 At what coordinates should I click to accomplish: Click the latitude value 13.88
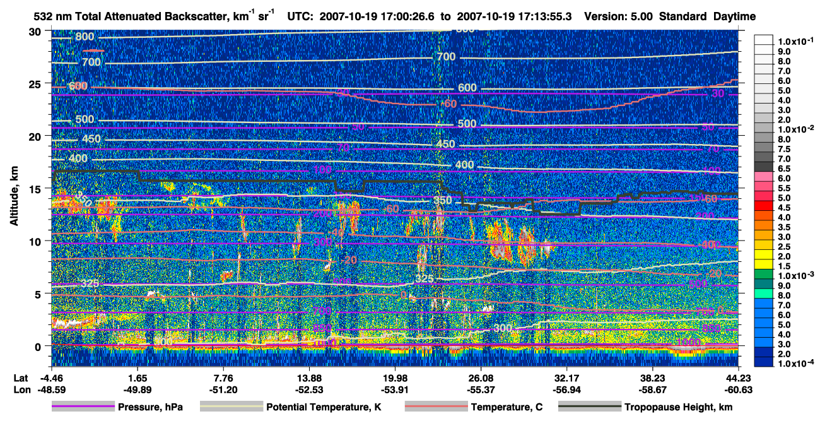pyautogui.click(x=308, y=377)
